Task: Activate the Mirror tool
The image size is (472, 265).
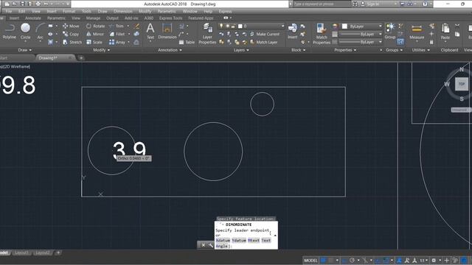Action: tap(95, 35)
